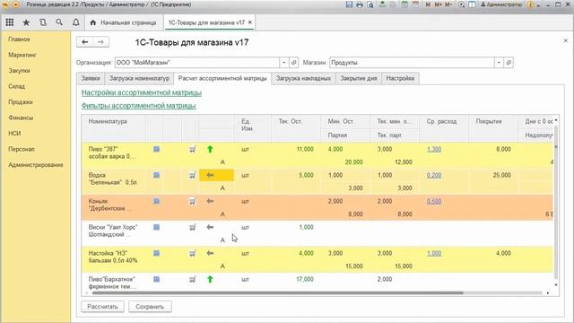Open the Продажи section
The image size is (574, 323).
21,102
